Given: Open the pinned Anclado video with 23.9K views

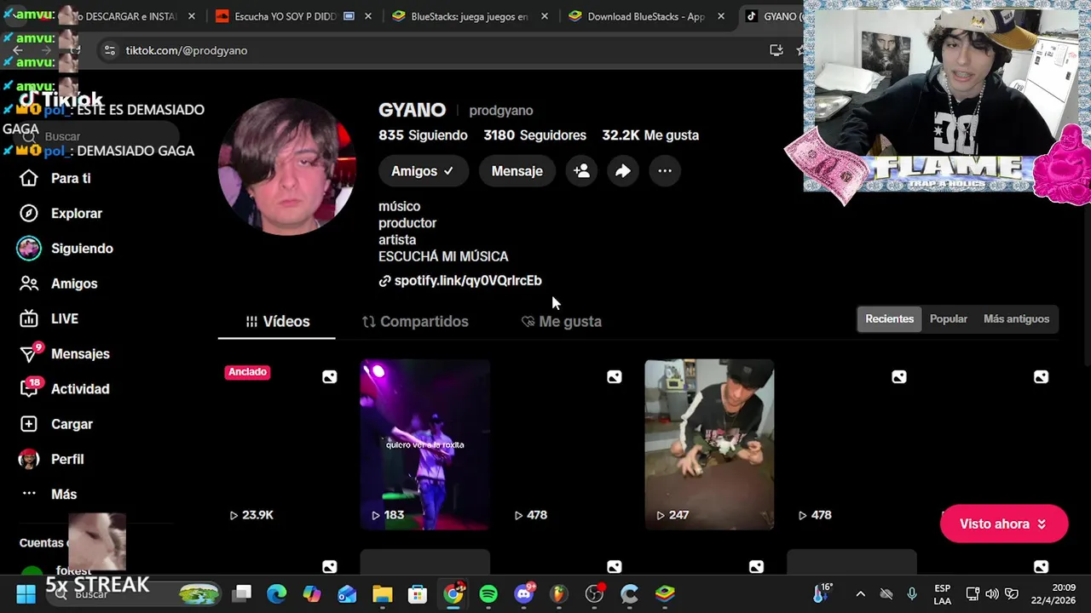Looking at the screenshot, I should 282,444.
